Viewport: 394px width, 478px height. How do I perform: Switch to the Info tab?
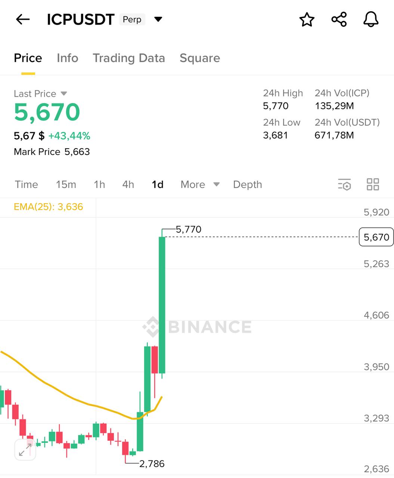point(68,58)
